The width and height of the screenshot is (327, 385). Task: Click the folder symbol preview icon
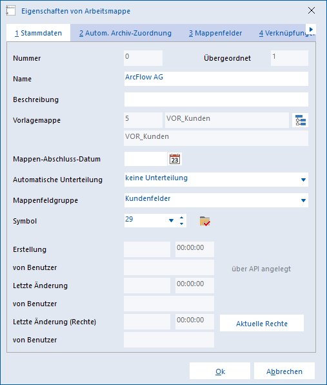pos(204,221)
